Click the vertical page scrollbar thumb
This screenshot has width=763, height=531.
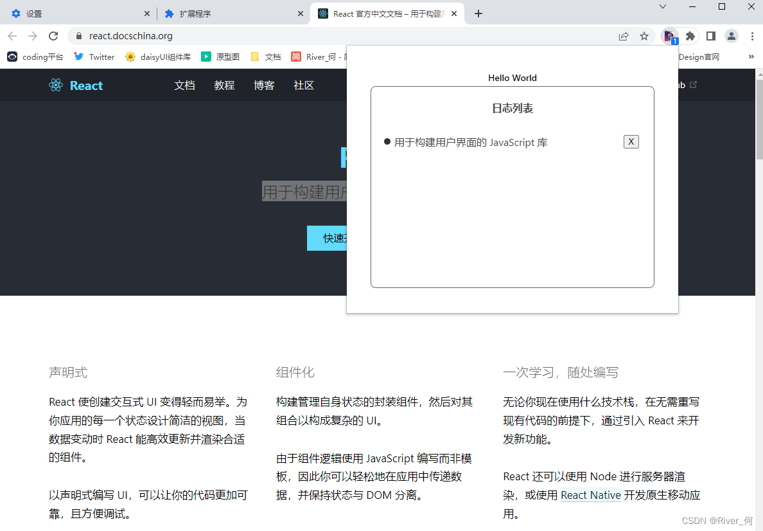[759, 120]
